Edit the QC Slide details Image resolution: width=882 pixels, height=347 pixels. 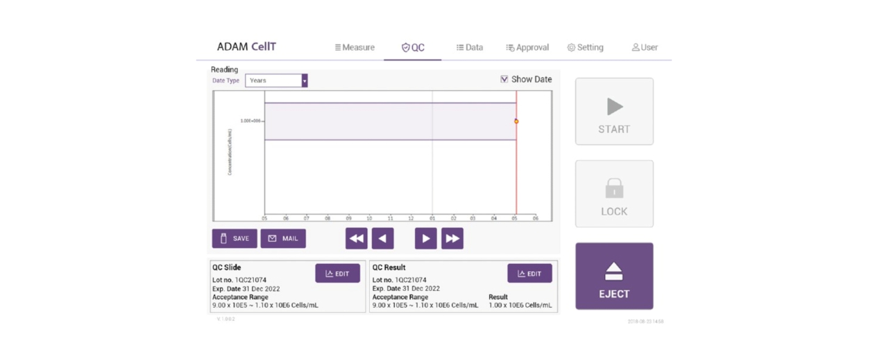click(x=337, y=273)
